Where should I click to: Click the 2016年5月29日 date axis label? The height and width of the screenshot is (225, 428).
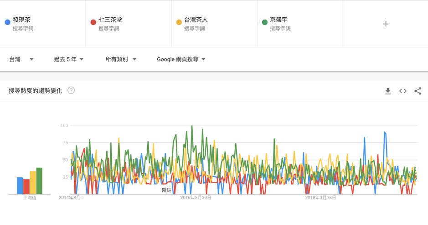click(196, 198)
